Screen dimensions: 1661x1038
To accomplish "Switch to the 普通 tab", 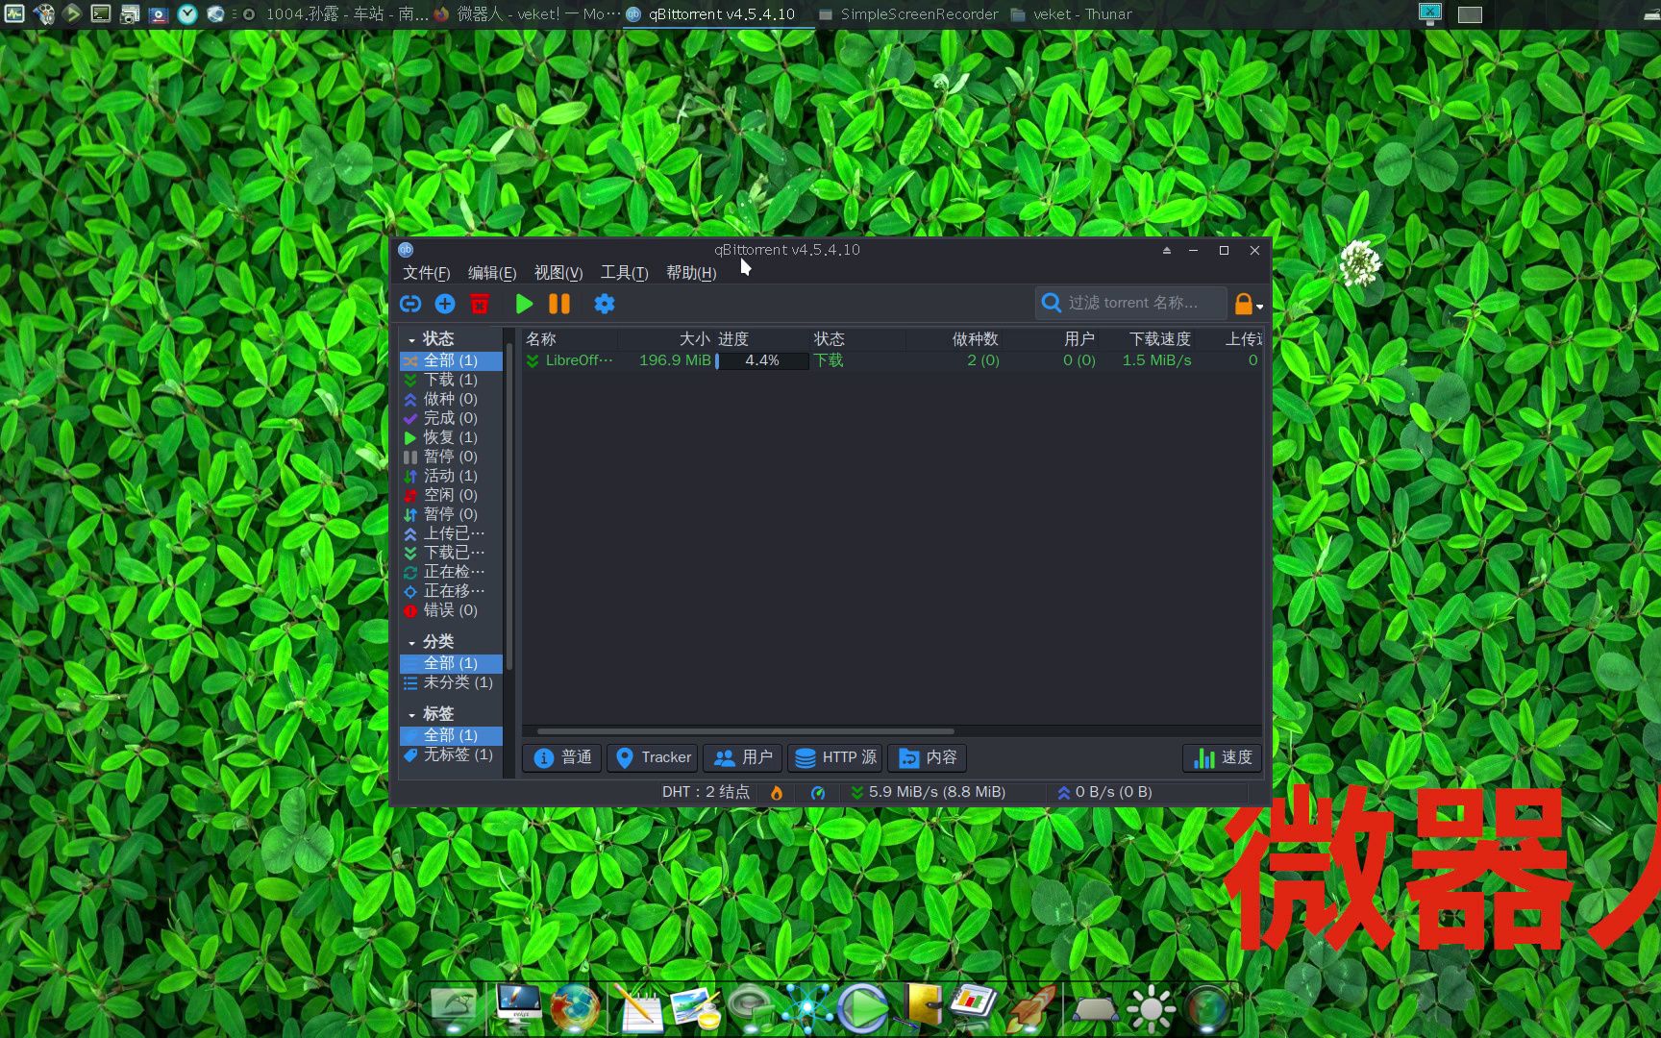I will 562,757.
